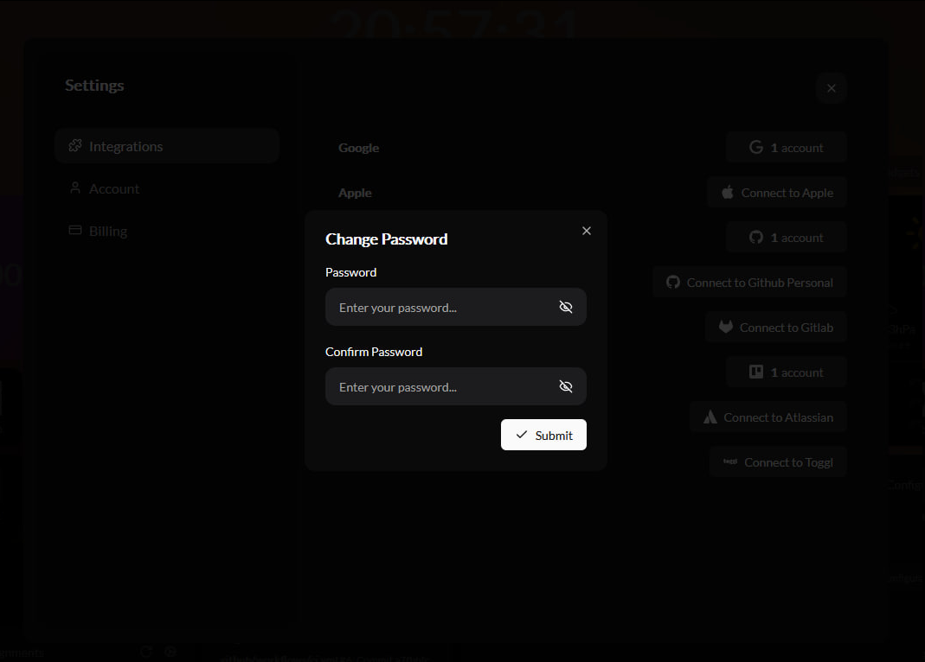Focus the Password input field
The height and width of the screenshot is (662, 925).
pos(455,307)
